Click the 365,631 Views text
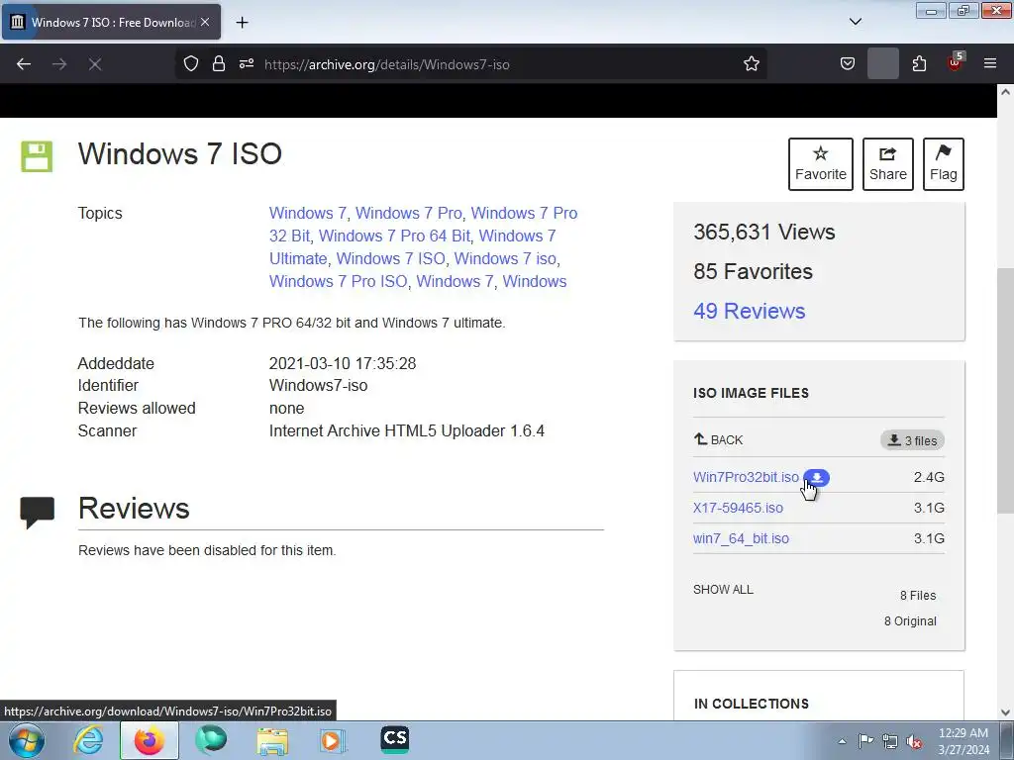 [763, 232]
